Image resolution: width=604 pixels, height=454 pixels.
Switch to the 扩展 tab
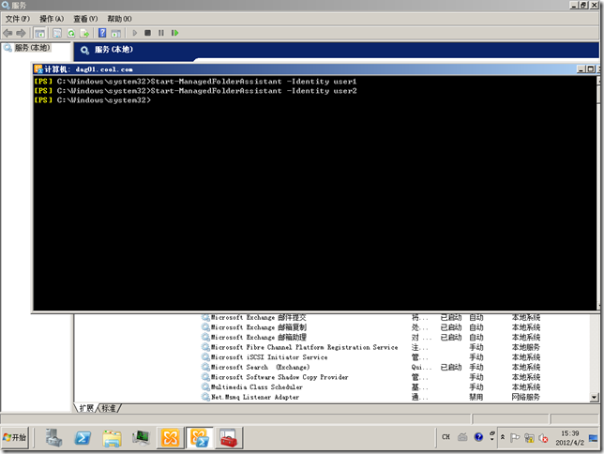tap(85, 408)
